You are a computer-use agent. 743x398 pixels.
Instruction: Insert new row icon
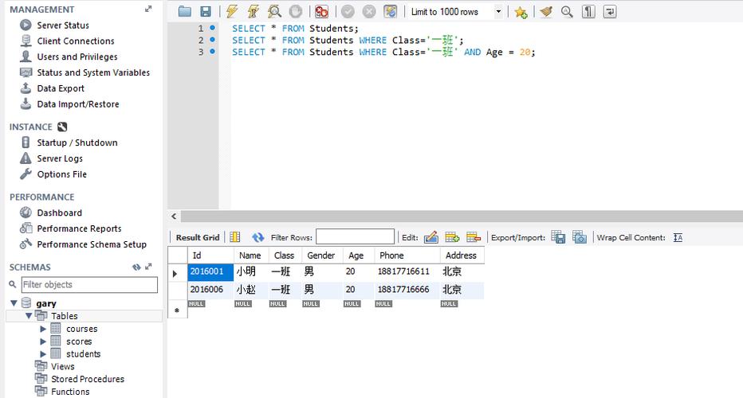click(x=453, y=237)
